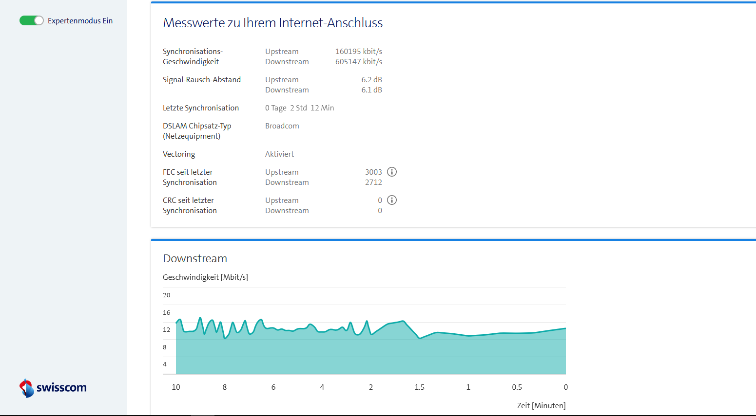Click the DSLAM Chipsatz-Typ label
Viewport: 756px width, 416px height.
coord(197,131)
